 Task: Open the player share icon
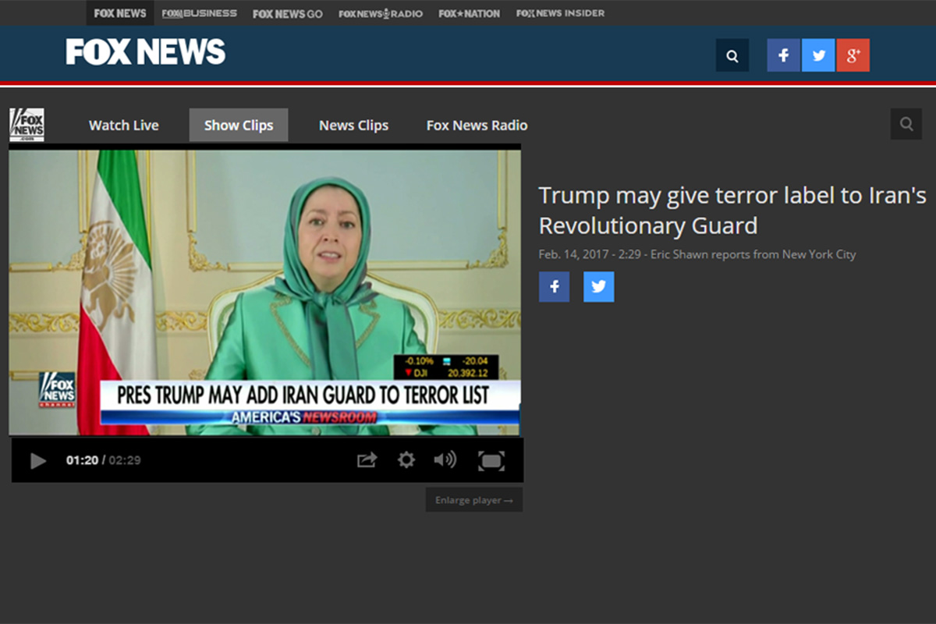pyautogui.click(x=367, y=460)
